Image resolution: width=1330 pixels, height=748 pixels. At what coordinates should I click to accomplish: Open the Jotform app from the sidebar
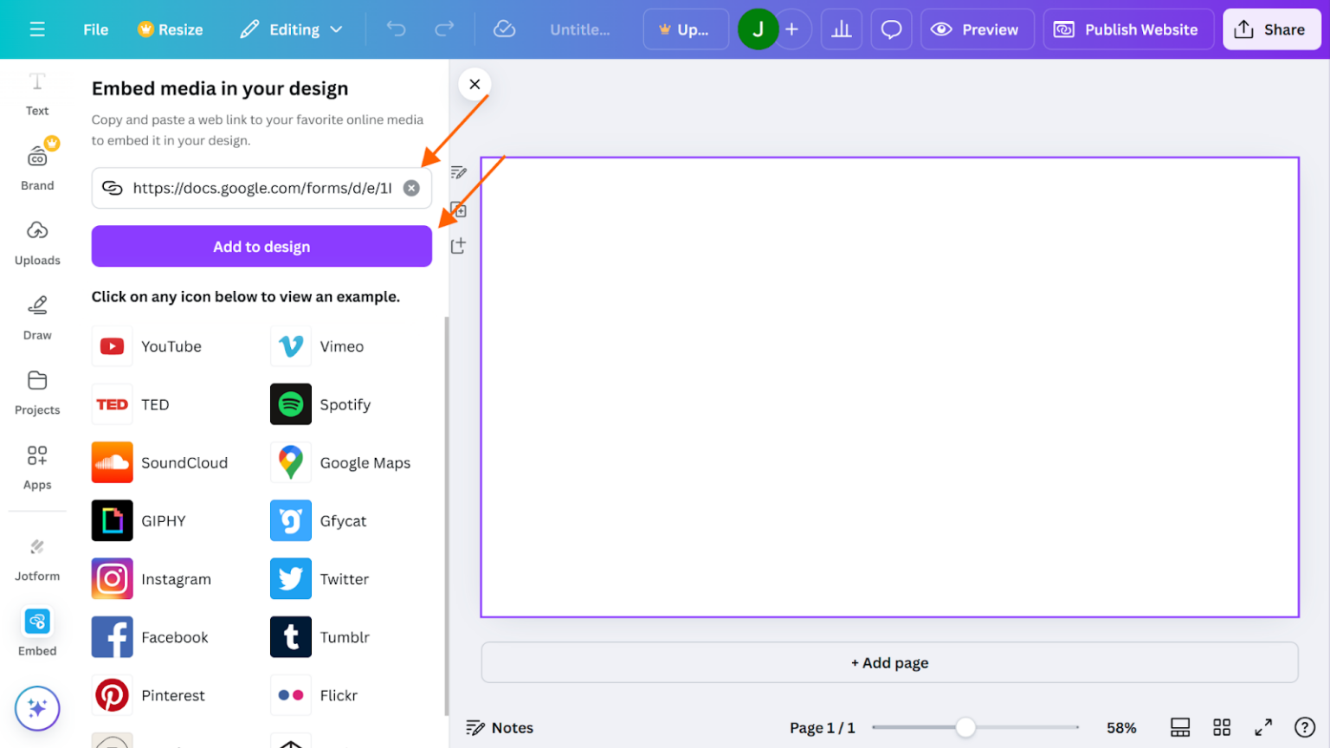tap(36, 557)
